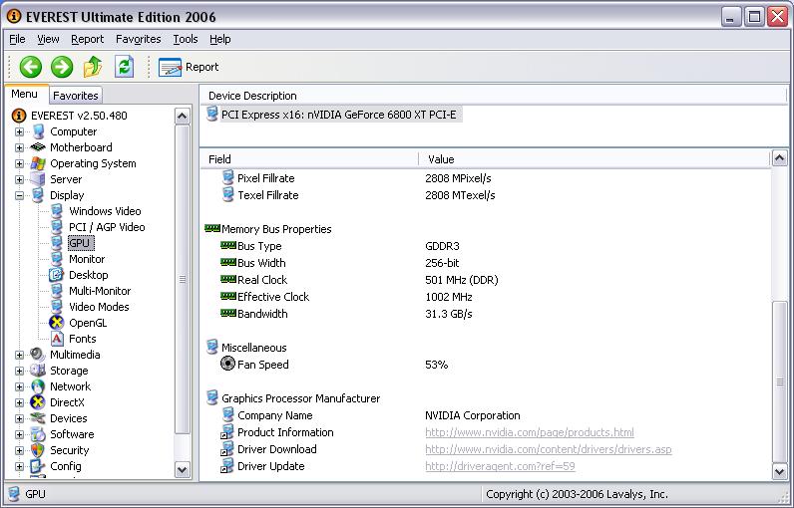The height and width of the screenshot is (508, 794).
Task: Select Video Modes tree item
Action: click(x=99, y=307)
